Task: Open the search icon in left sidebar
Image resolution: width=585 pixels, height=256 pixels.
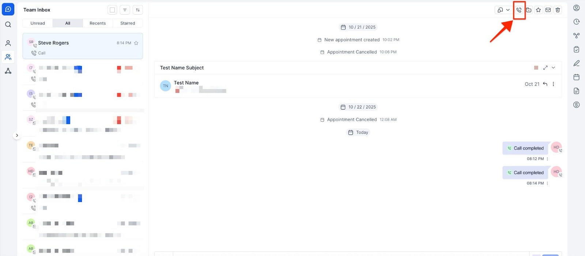Action: [x=8, y=24]
